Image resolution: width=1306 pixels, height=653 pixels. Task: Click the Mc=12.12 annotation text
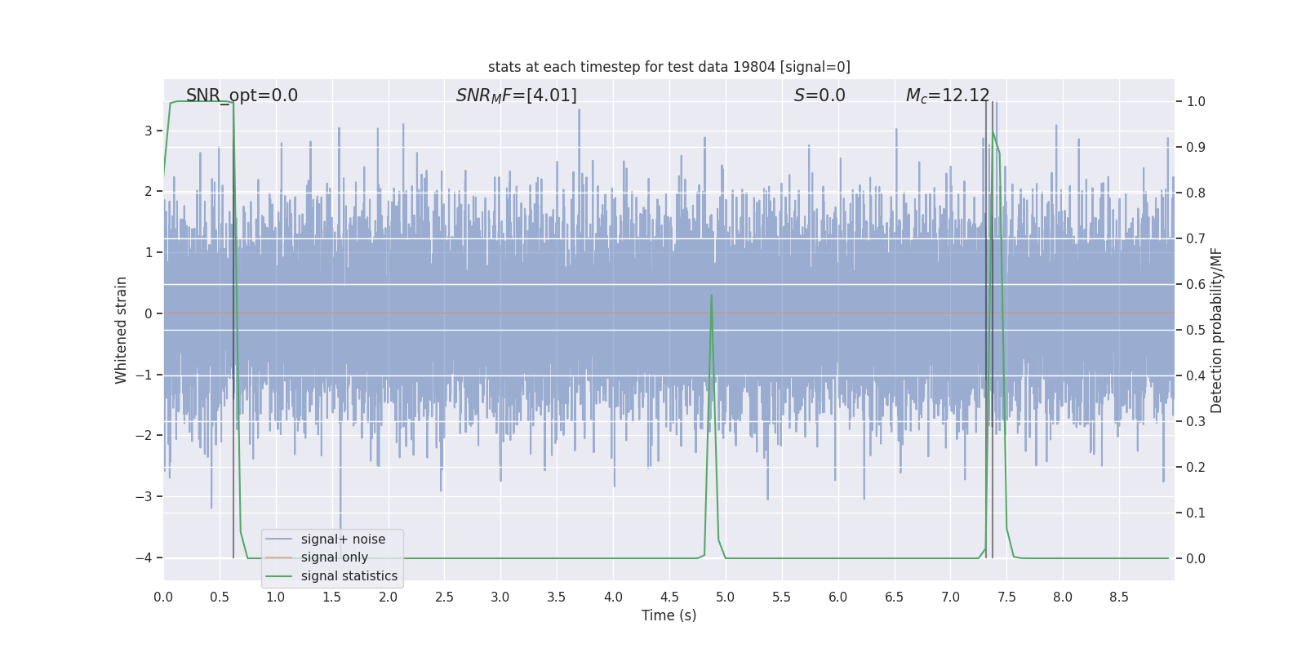pos(948,96)
